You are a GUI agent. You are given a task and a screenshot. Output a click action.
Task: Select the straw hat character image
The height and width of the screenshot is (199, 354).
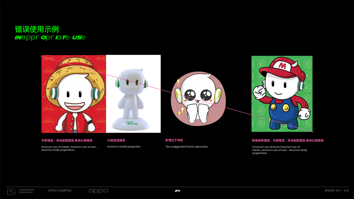point(74,94)
